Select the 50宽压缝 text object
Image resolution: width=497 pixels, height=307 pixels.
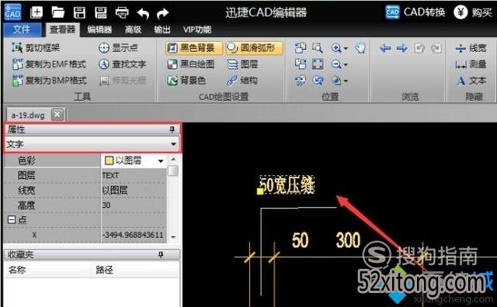(x=287, y=185)
